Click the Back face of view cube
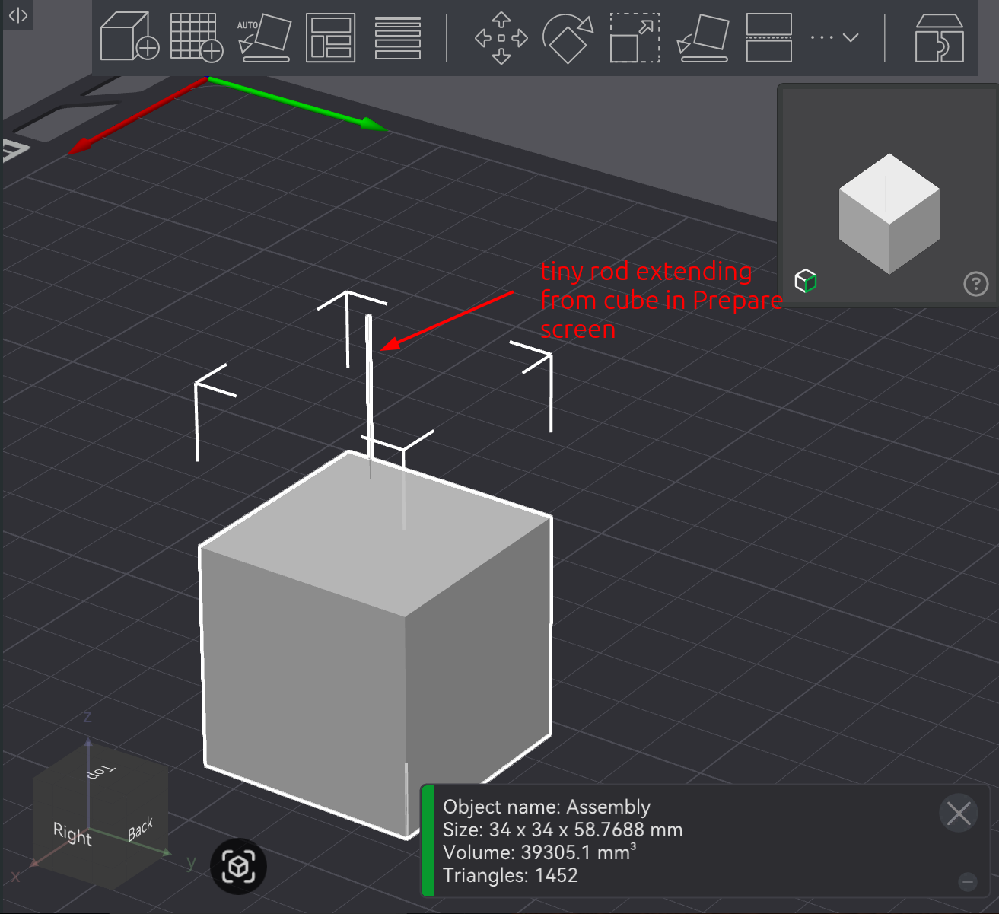 coord(141,830)
